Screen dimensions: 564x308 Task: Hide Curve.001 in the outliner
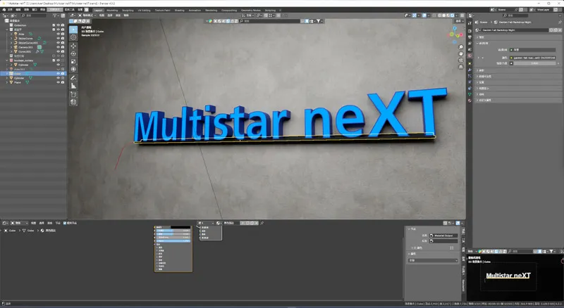(x=58, y=51)
